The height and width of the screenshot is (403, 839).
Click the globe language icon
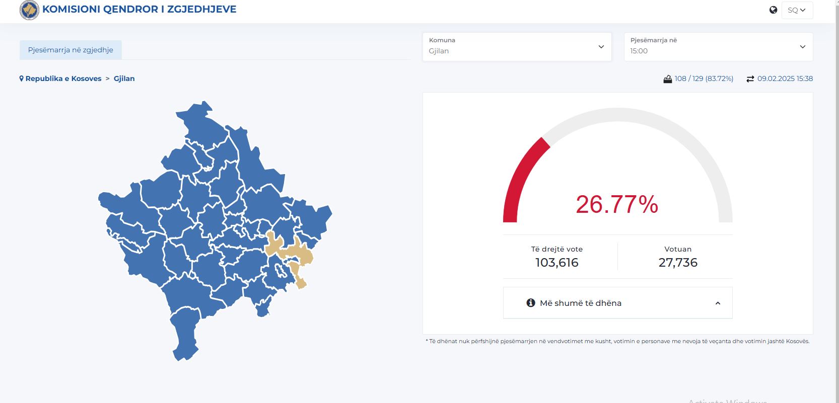(x=773, y=10)
